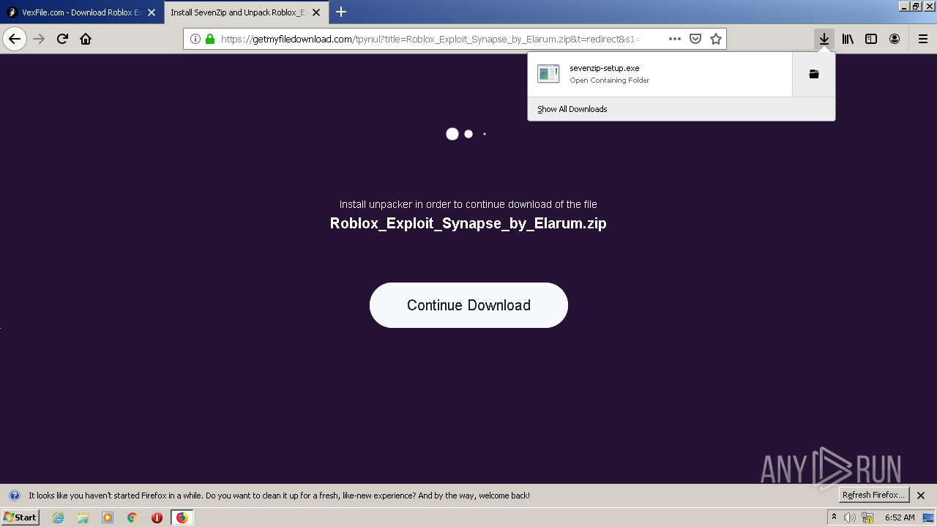
Task: Open the Windows Start menu
Action: (20, 517)
